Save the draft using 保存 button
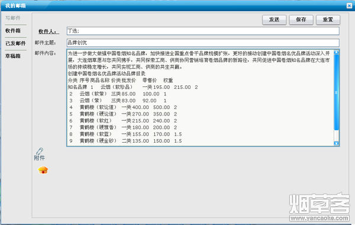This screenshot has height=225, width=355. pos(301,20)
